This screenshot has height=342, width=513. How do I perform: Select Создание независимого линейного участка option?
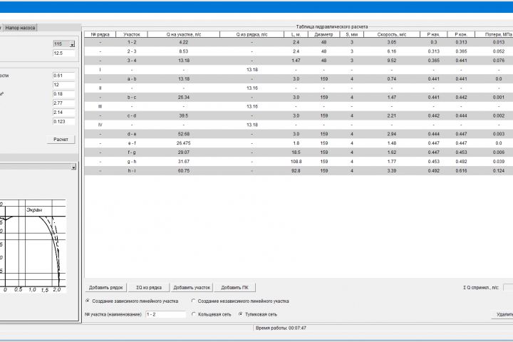pos(240,301)
